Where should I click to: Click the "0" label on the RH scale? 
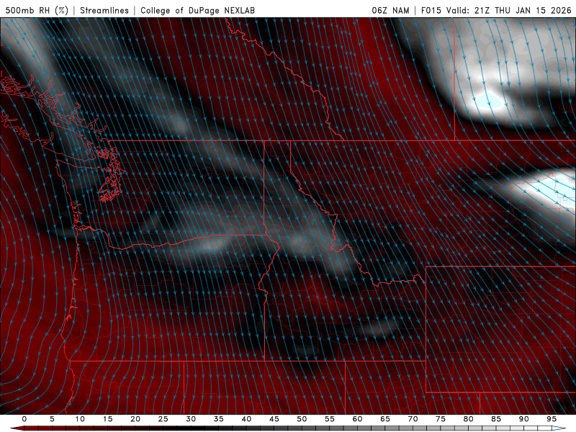click(24, 419)
